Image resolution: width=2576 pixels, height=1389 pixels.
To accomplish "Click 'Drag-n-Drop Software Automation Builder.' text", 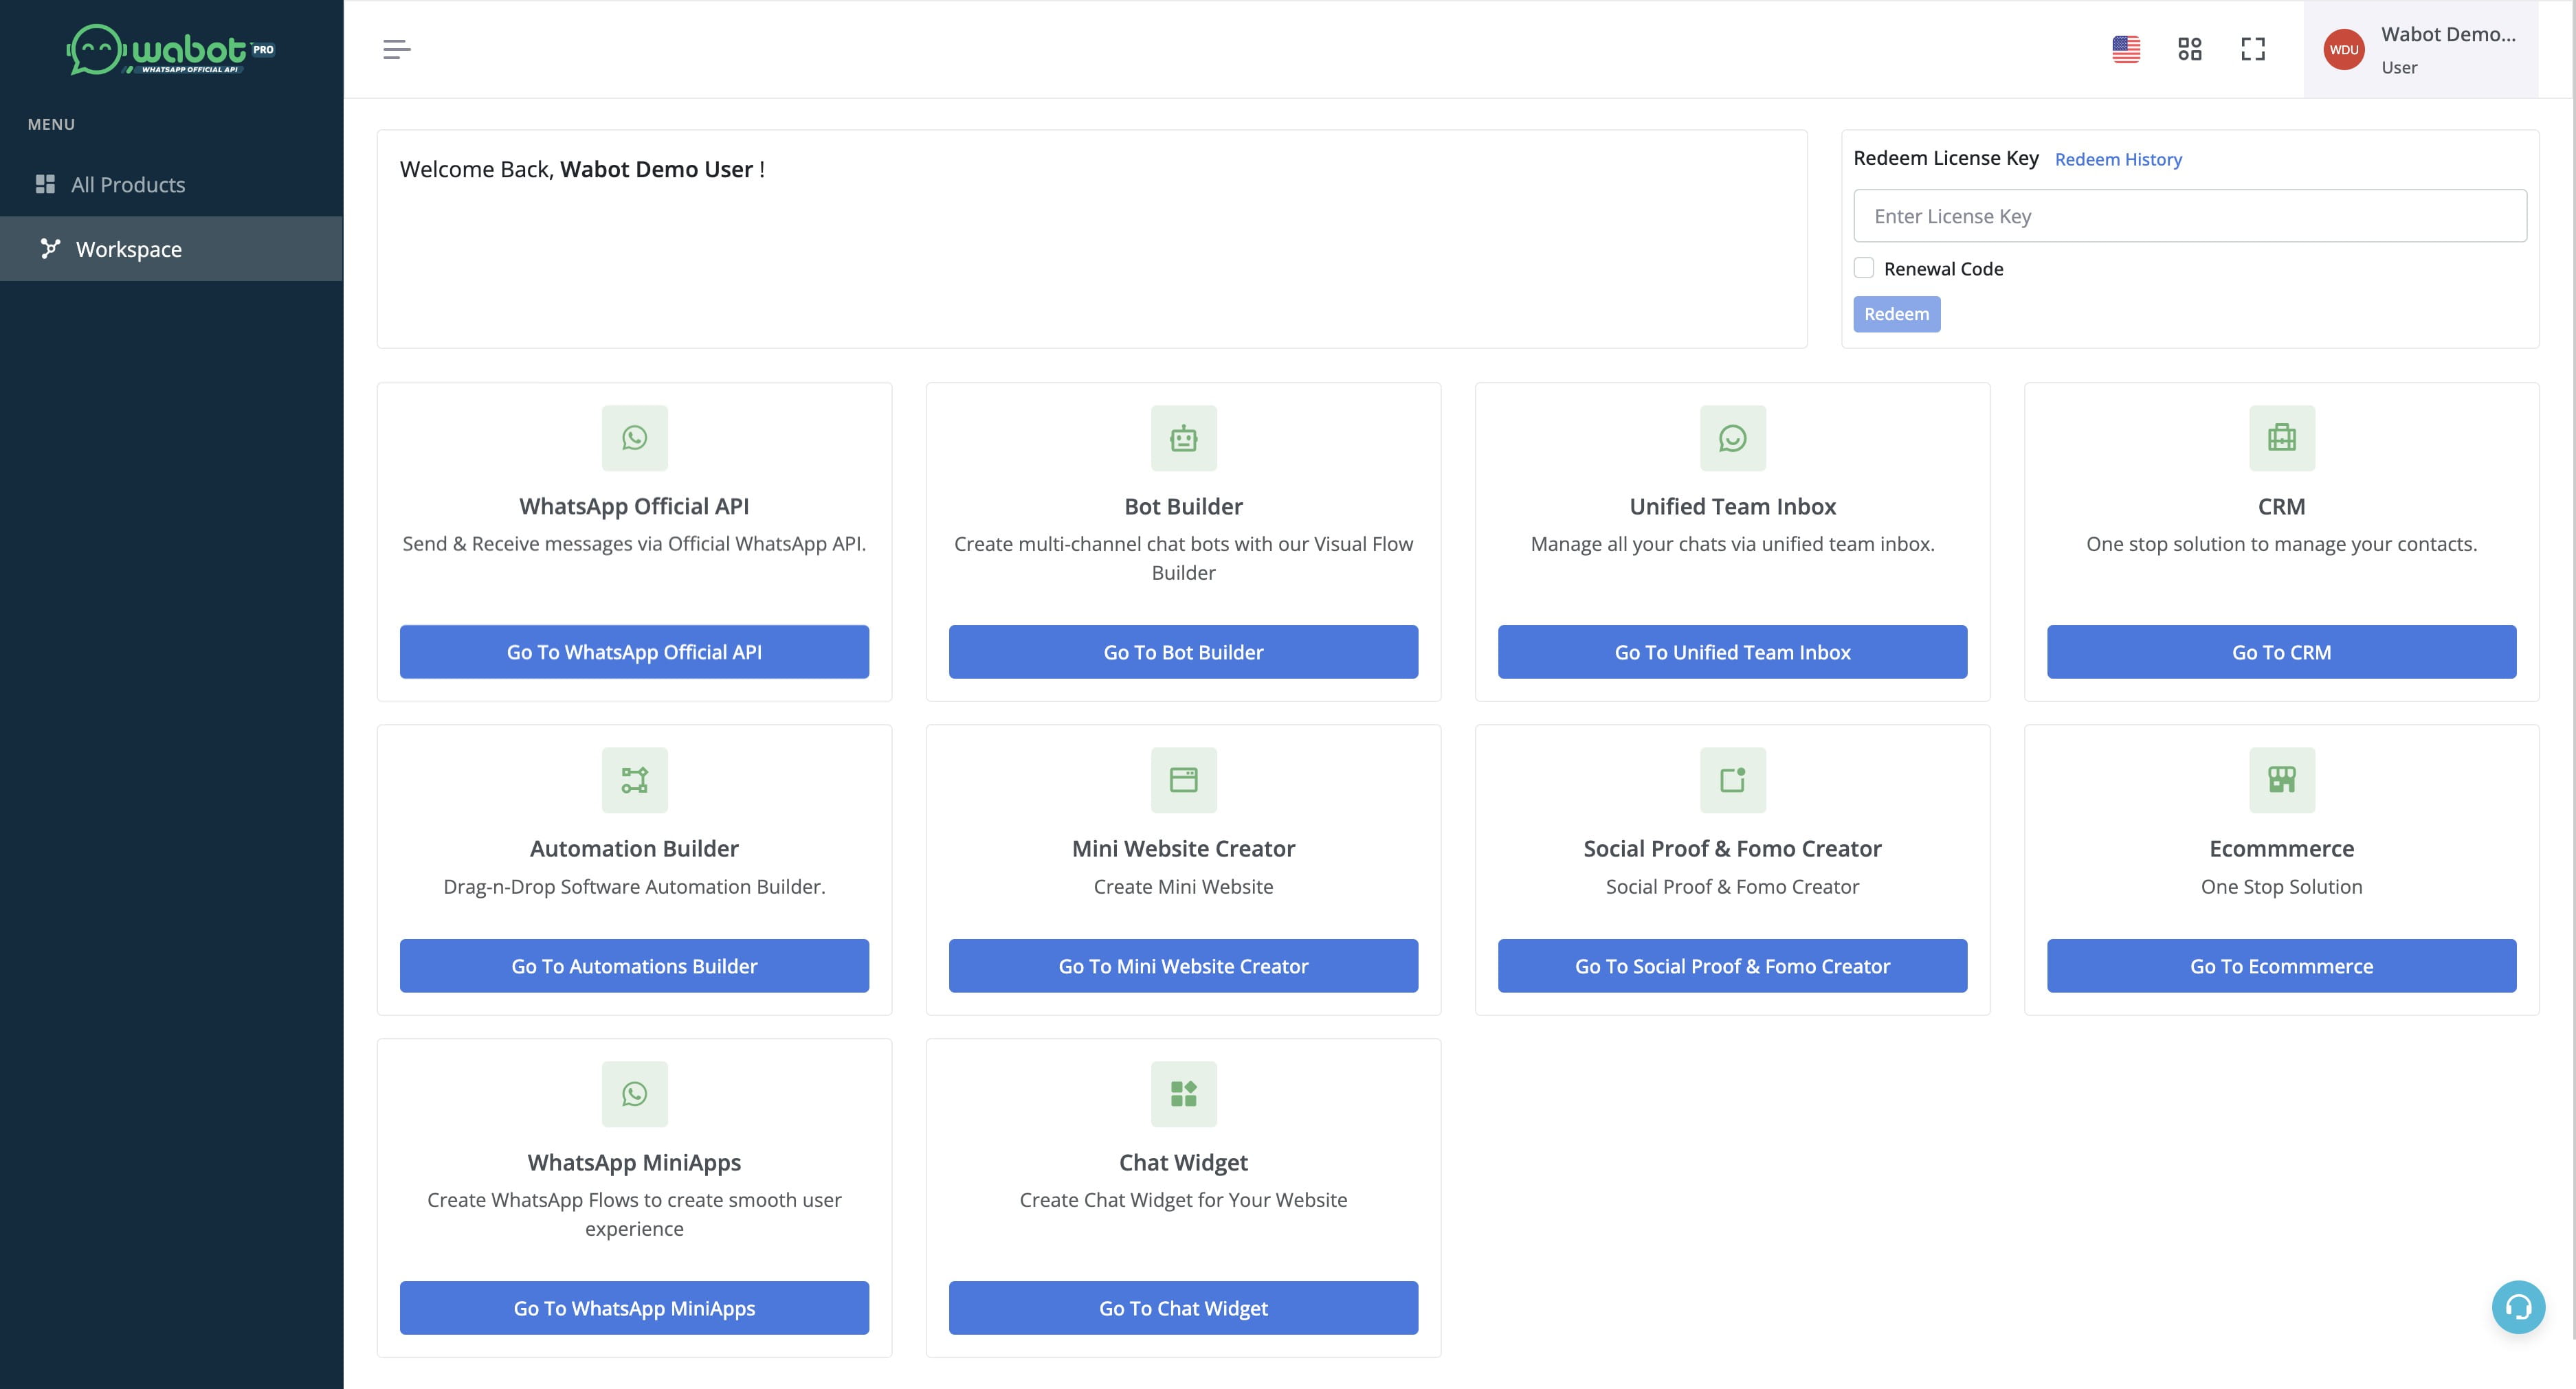I will point(634,886).
